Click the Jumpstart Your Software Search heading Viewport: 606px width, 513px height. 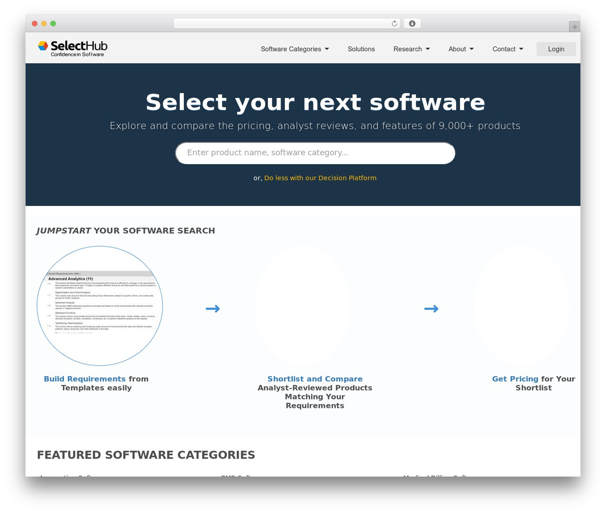(x=125, y=230)
